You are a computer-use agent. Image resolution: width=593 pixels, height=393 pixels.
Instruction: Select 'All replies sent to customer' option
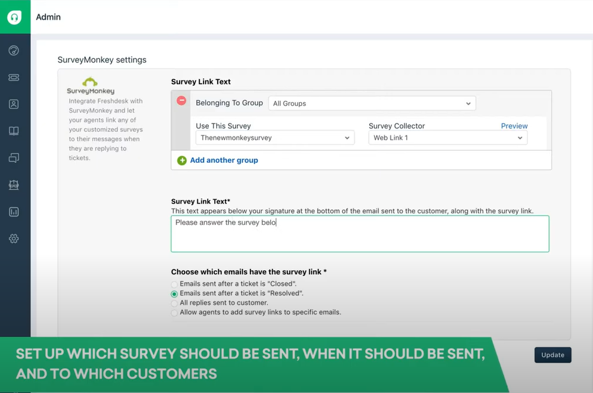click(174, 304)
